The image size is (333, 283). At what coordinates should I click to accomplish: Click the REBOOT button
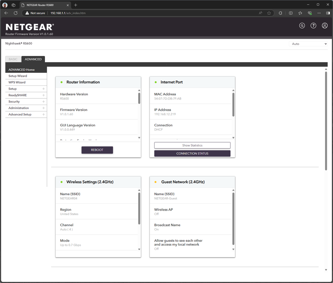97,150
